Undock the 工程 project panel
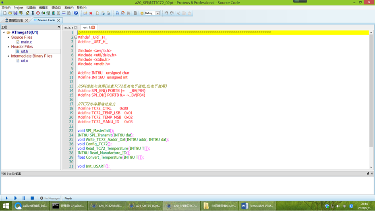This screenshot has height=211, width=375. (58, 27)
